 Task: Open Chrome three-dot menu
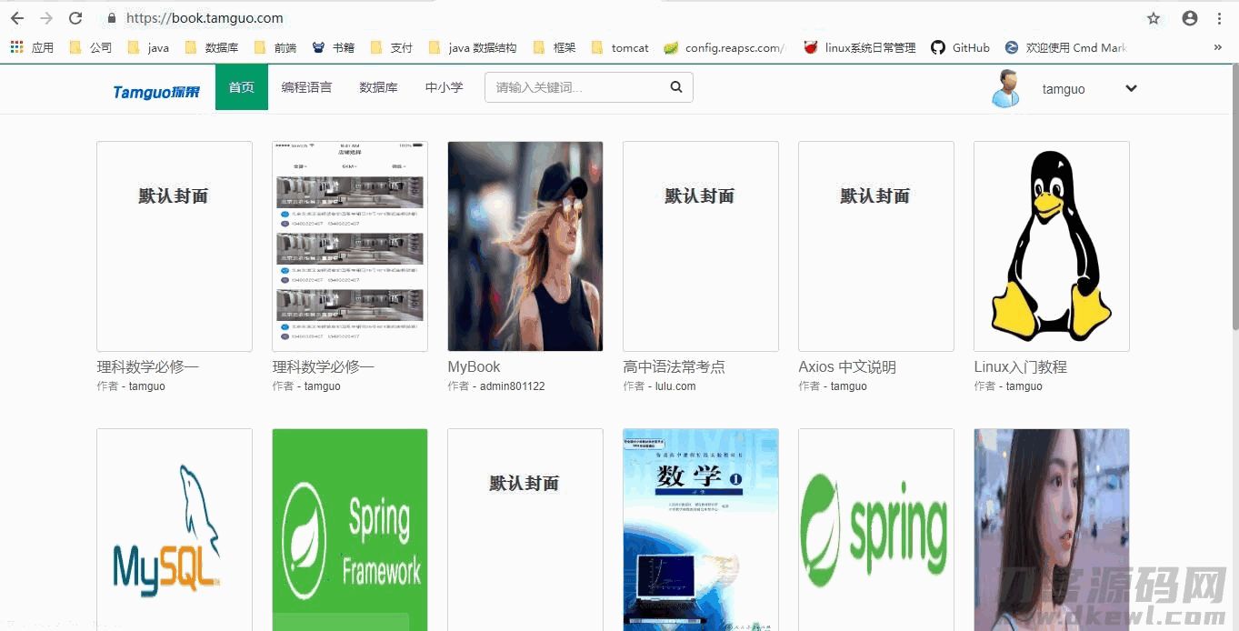[x=1219, y=18]
